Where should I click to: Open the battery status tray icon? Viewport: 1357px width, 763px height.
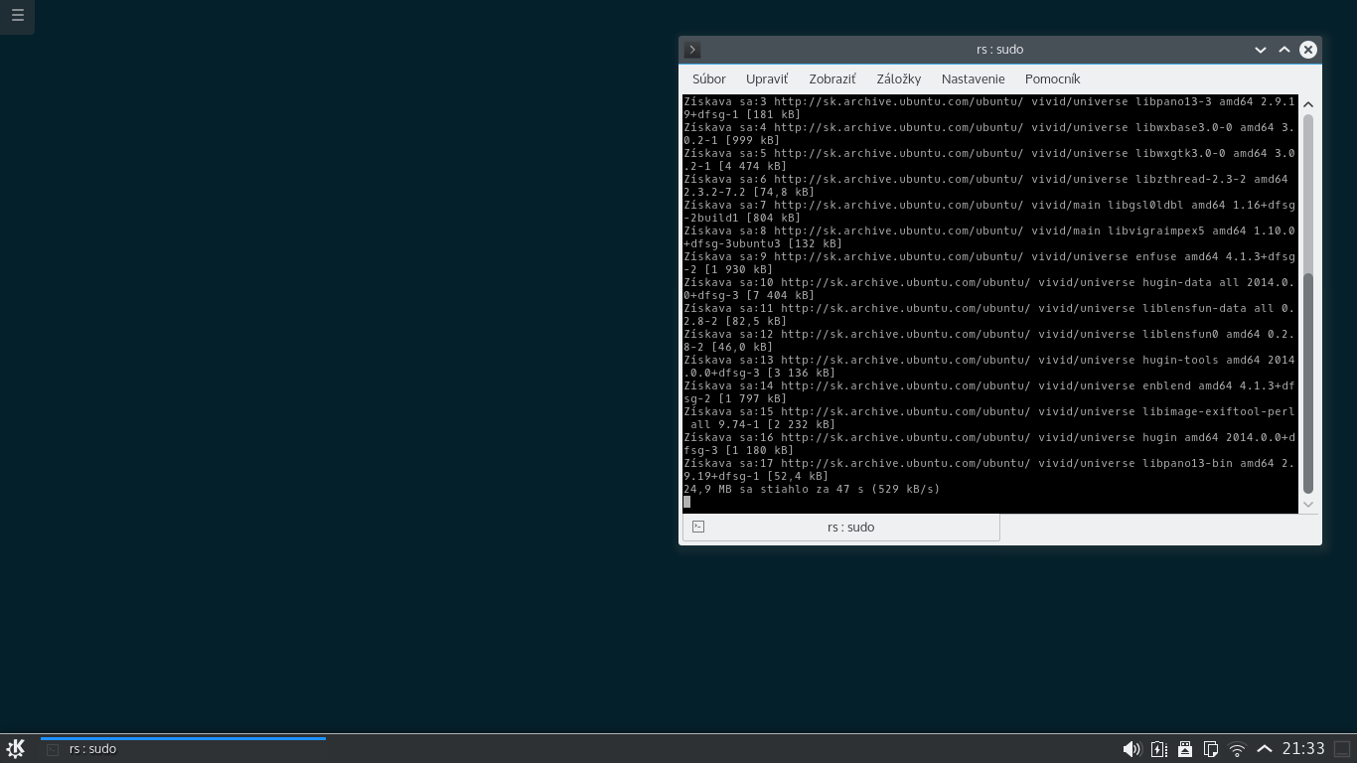pyautogui.click(x=1158, y=749)
